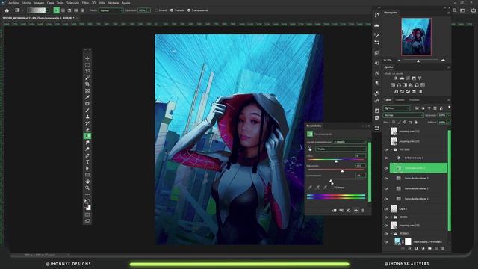
Task: Open the Ventana menu
Action: click(113, 3)
